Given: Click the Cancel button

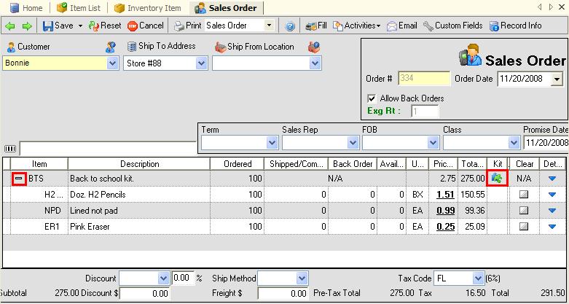Looking at the screenshot, I should [x=145, y=26].
